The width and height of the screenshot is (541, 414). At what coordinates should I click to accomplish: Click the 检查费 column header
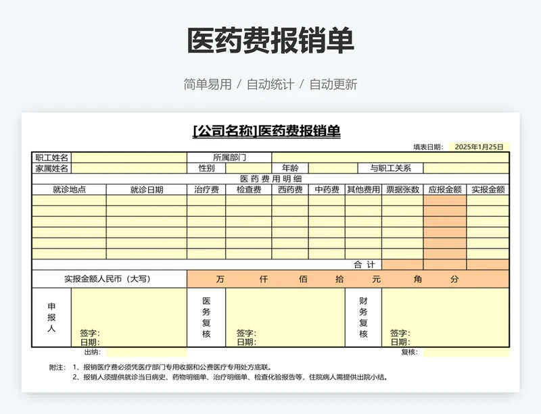[249, 190]
